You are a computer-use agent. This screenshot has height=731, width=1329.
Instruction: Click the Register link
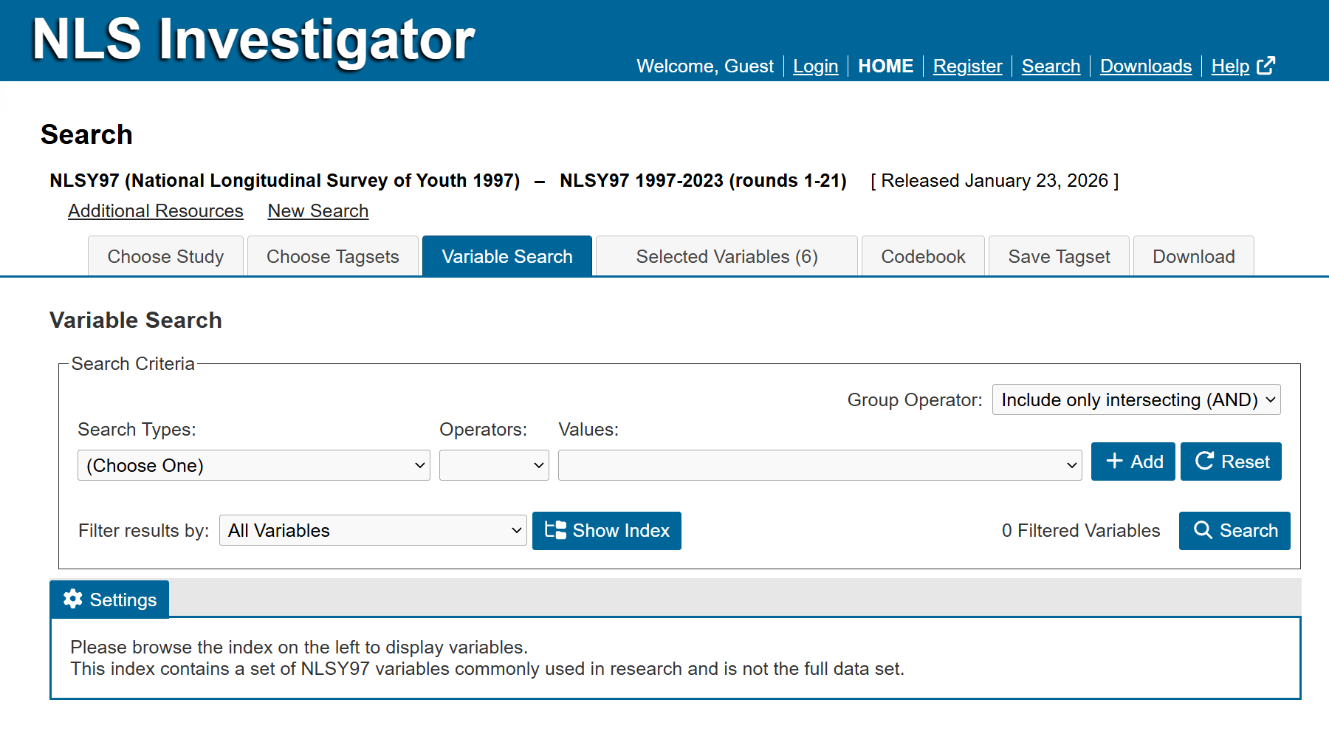coord(967,66)
